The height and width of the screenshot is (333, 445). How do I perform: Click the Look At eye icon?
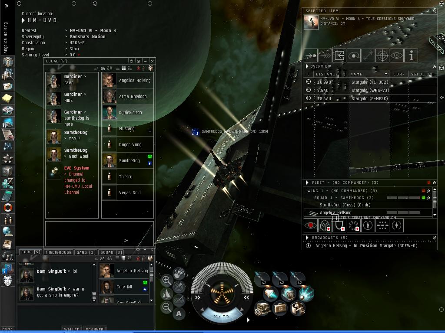point(397,55)
